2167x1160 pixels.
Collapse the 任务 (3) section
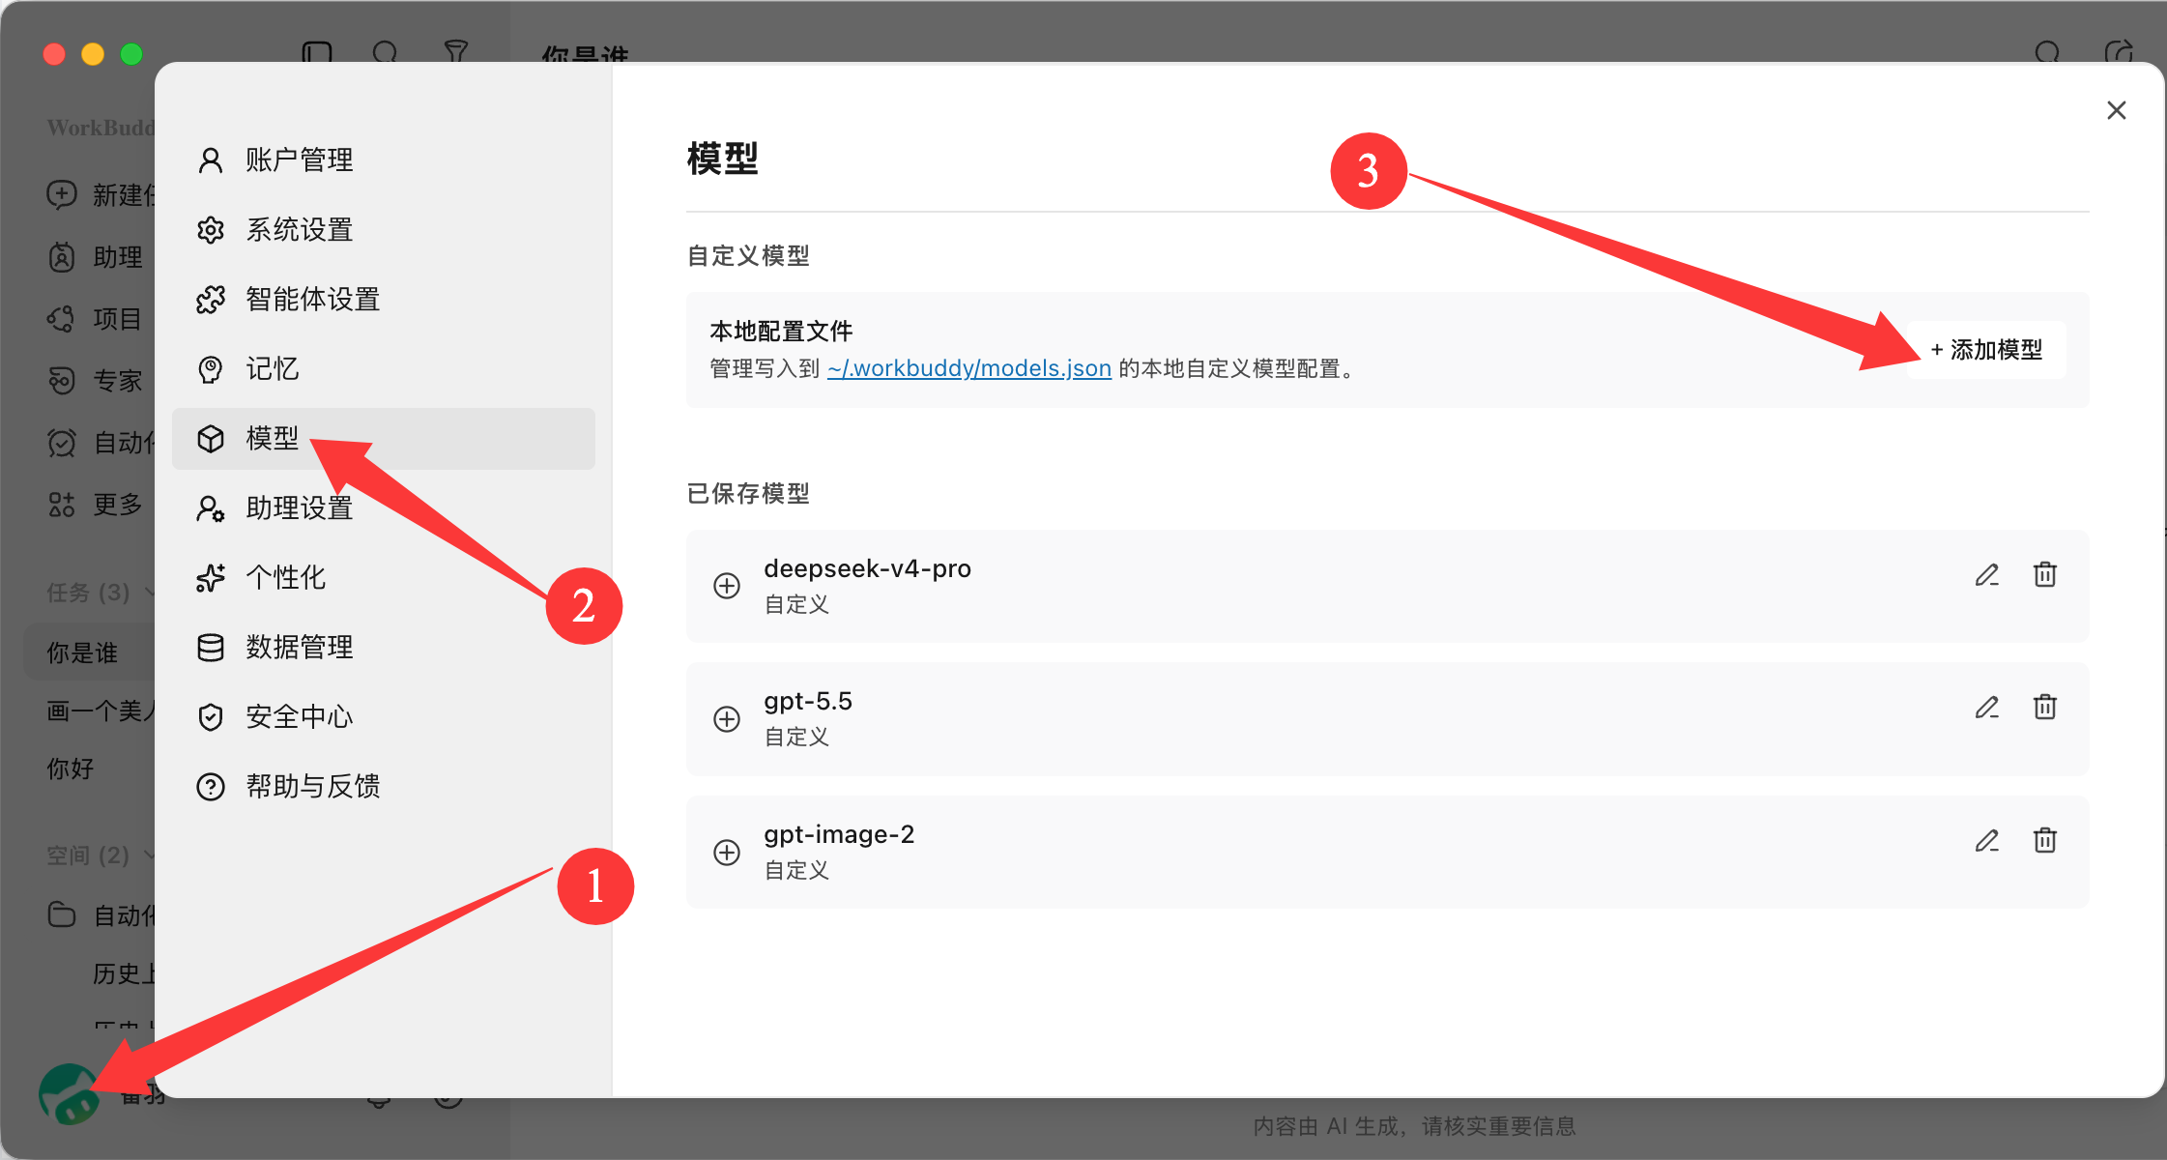149,592
